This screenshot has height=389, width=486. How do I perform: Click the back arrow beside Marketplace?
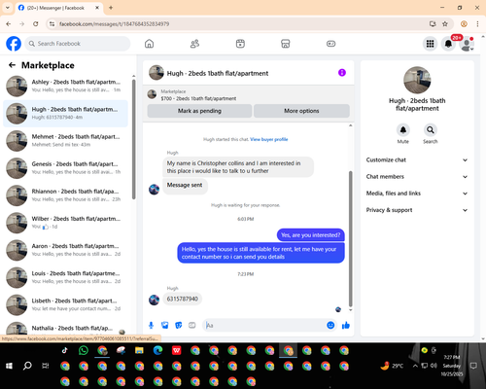[12, 65]
